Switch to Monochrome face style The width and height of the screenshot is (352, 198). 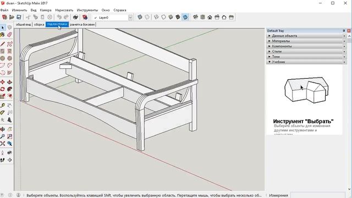tap(185, 17)
